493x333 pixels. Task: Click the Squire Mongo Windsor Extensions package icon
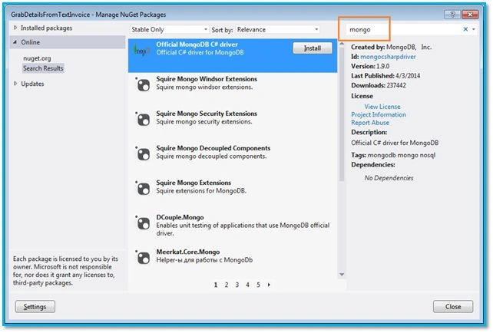[144, 84]
